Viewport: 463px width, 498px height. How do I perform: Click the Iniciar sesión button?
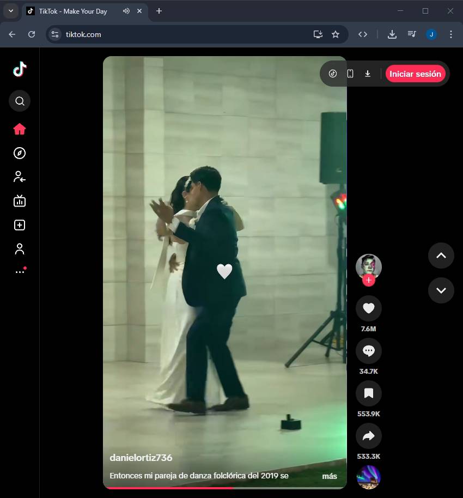[415, 74]
